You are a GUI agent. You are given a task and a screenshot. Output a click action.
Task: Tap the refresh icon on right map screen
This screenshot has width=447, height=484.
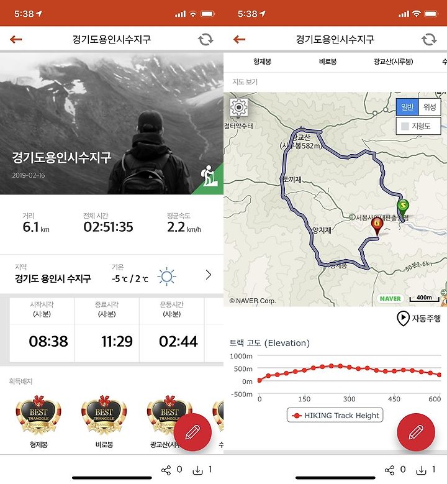tap(429, 40)
